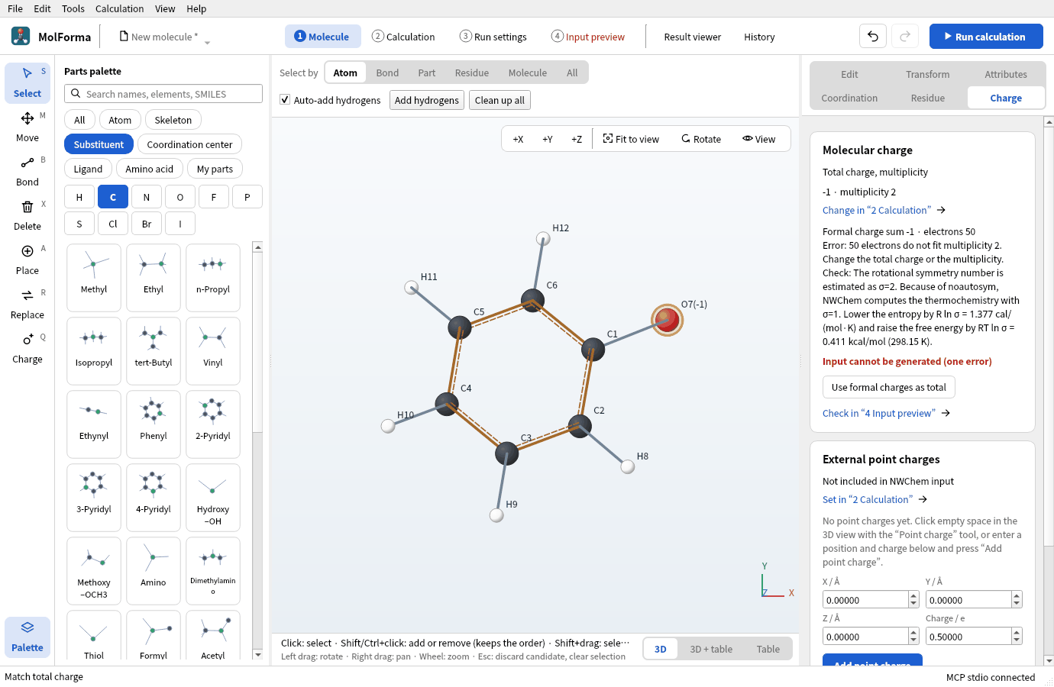The height and width of the screenshot is (687, 1054).
Task: Click the parts search field
Action: coord(163,94)
